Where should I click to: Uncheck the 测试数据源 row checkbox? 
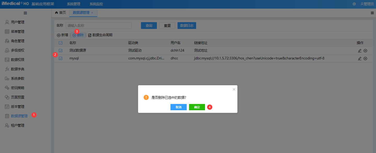pyautogui.click(x=61, y=51)
